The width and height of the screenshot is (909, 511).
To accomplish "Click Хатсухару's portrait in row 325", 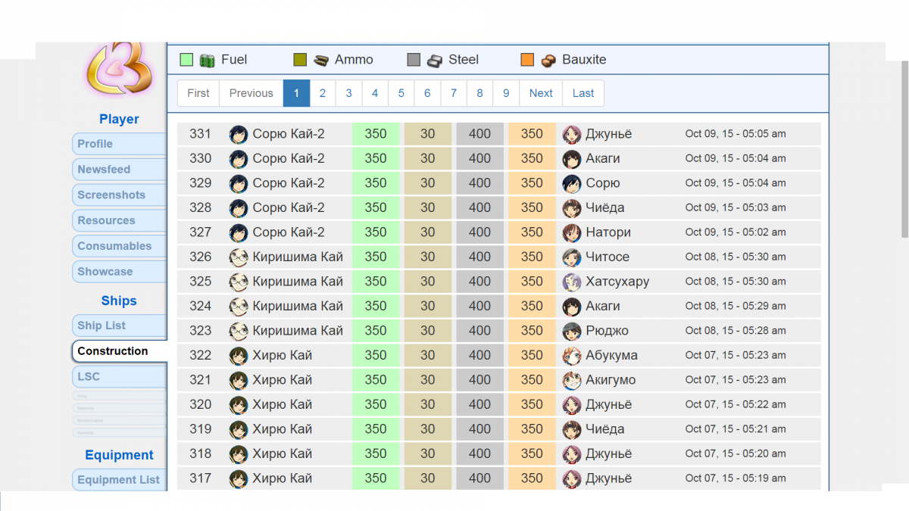I will pos(572,282).
